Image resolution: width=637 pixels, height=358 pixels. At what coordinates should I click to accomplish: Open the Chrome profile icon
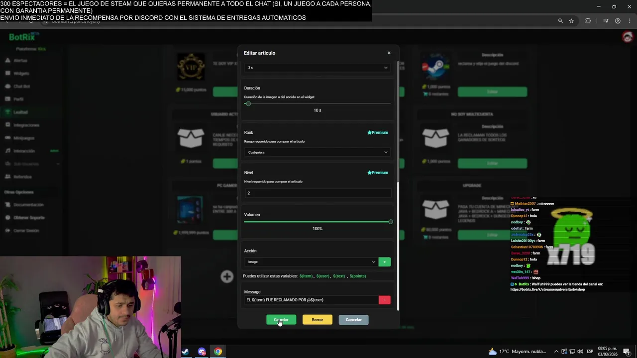618,21
